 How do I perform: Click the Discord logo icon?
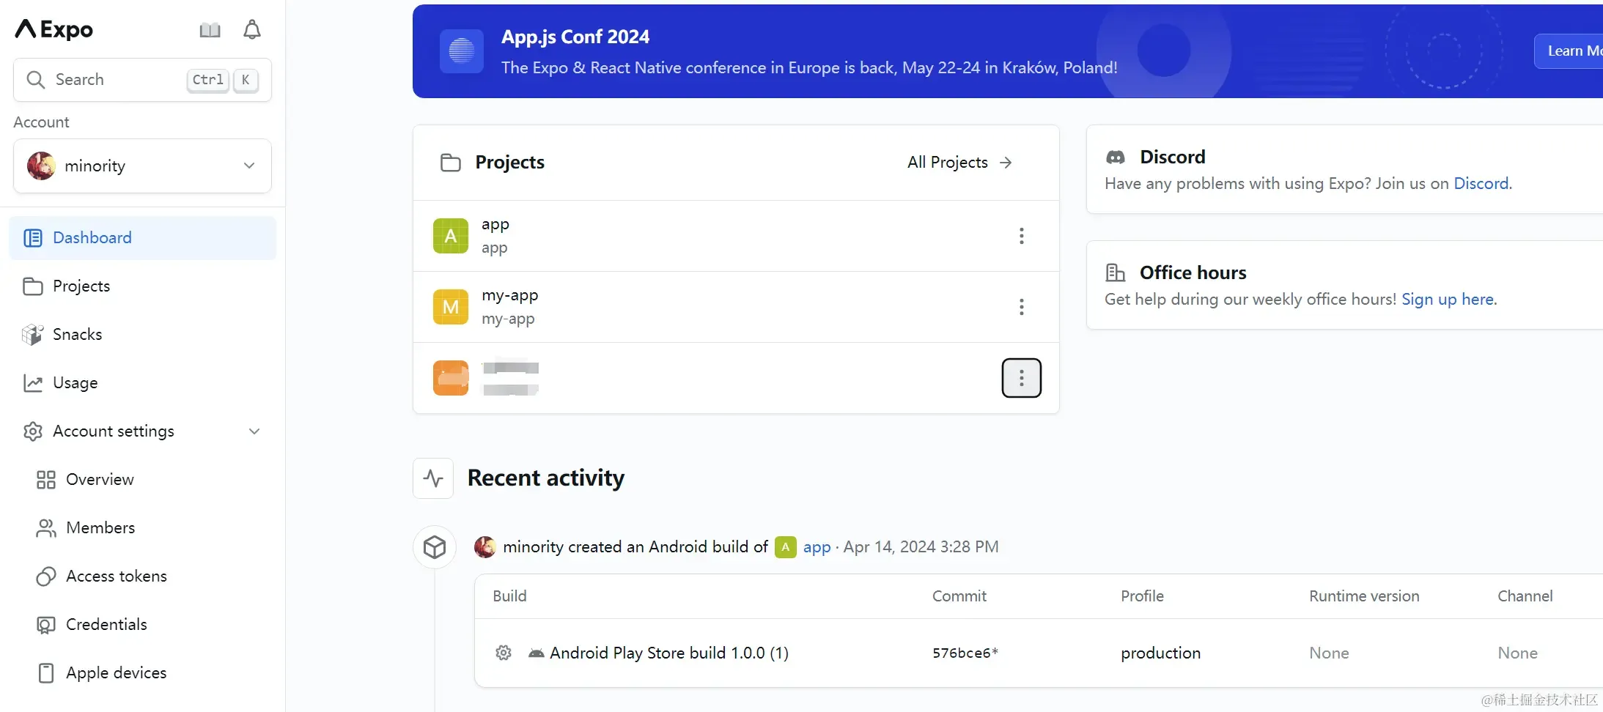[1116, 157]
